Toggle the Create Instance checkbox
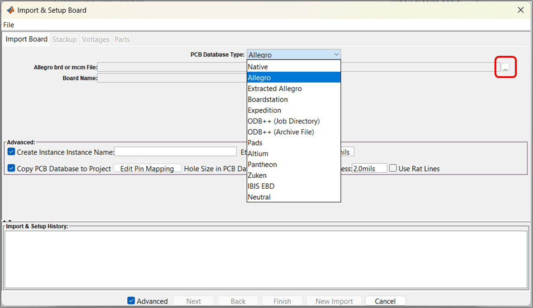Screen dimensions: 533x308 pos(11,152)
